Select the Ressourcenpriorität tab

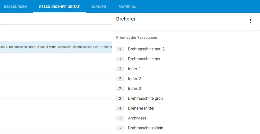pyautogui.click(x=59, y=7)
